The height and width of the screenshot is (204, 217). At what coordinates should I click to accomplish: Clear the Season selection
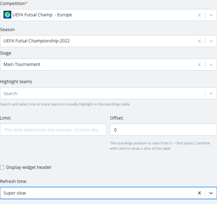(199, 41)
